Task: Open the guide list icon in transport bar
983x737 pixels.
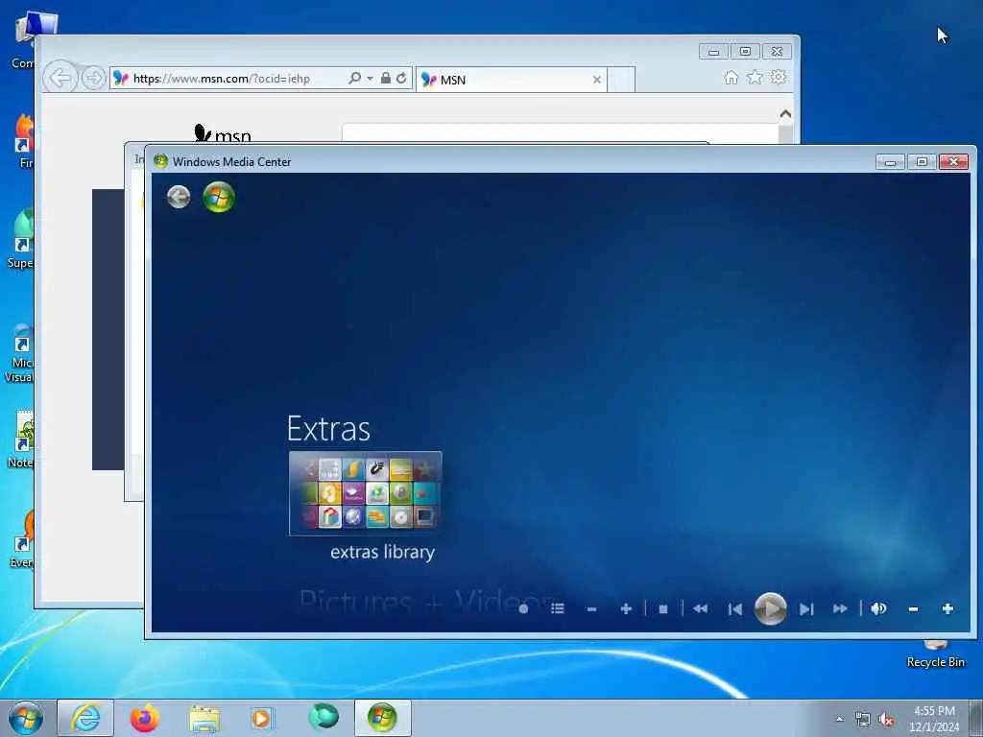Action: 558,608
